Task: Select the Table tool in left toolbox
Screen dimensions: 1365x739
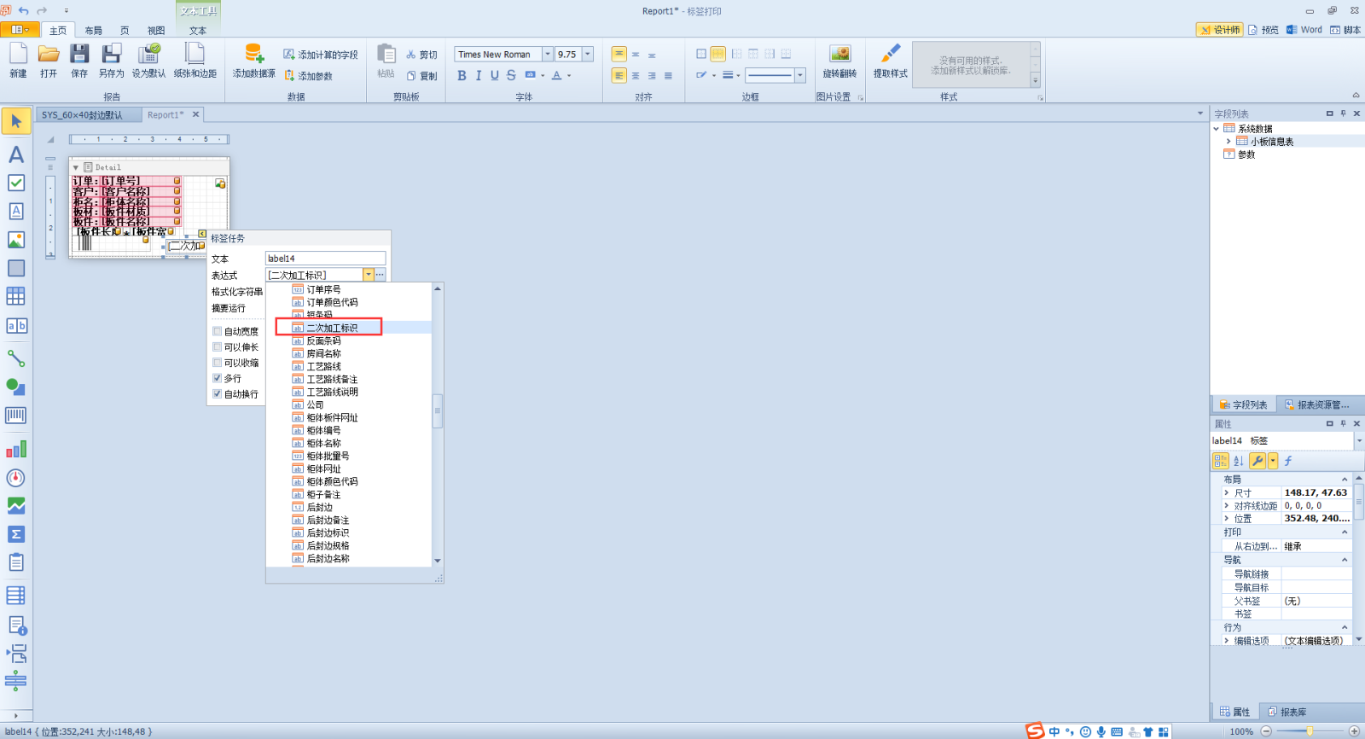Action: (15, 296)
